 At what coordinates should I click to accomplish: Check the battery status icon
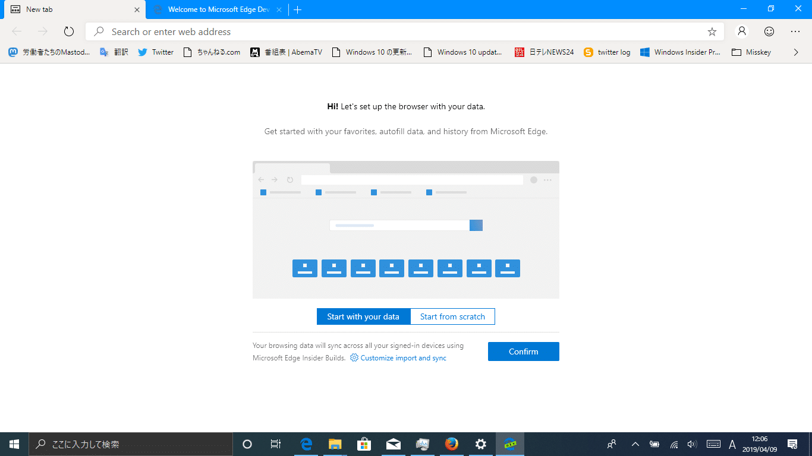pyautogui.click(x=654, y=444)
